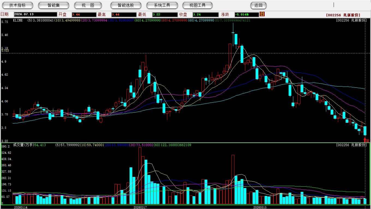Viewport: 371px width, 209px height.
Task: Click the 54.413 volume reading
Action: (x=40, y=145)
